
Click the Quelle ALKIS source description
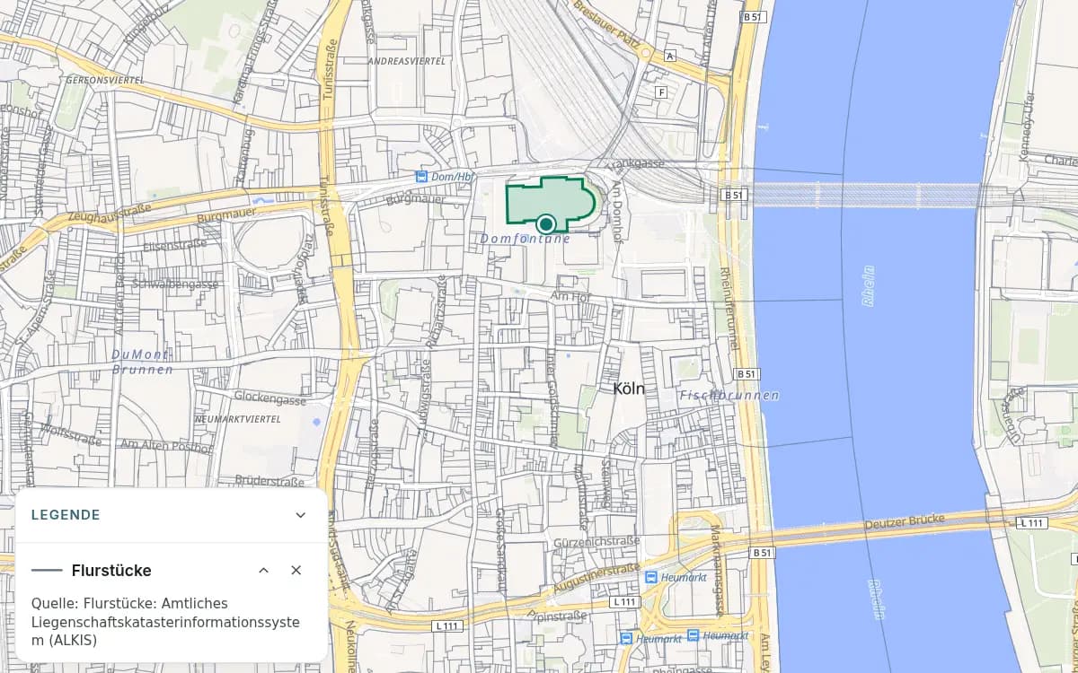point(166,622)
